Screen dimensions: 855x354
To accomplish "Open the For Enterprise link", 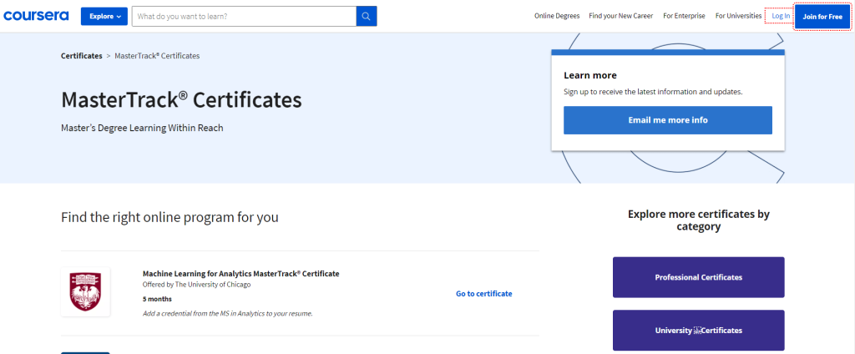I will [x=684, y=16].
